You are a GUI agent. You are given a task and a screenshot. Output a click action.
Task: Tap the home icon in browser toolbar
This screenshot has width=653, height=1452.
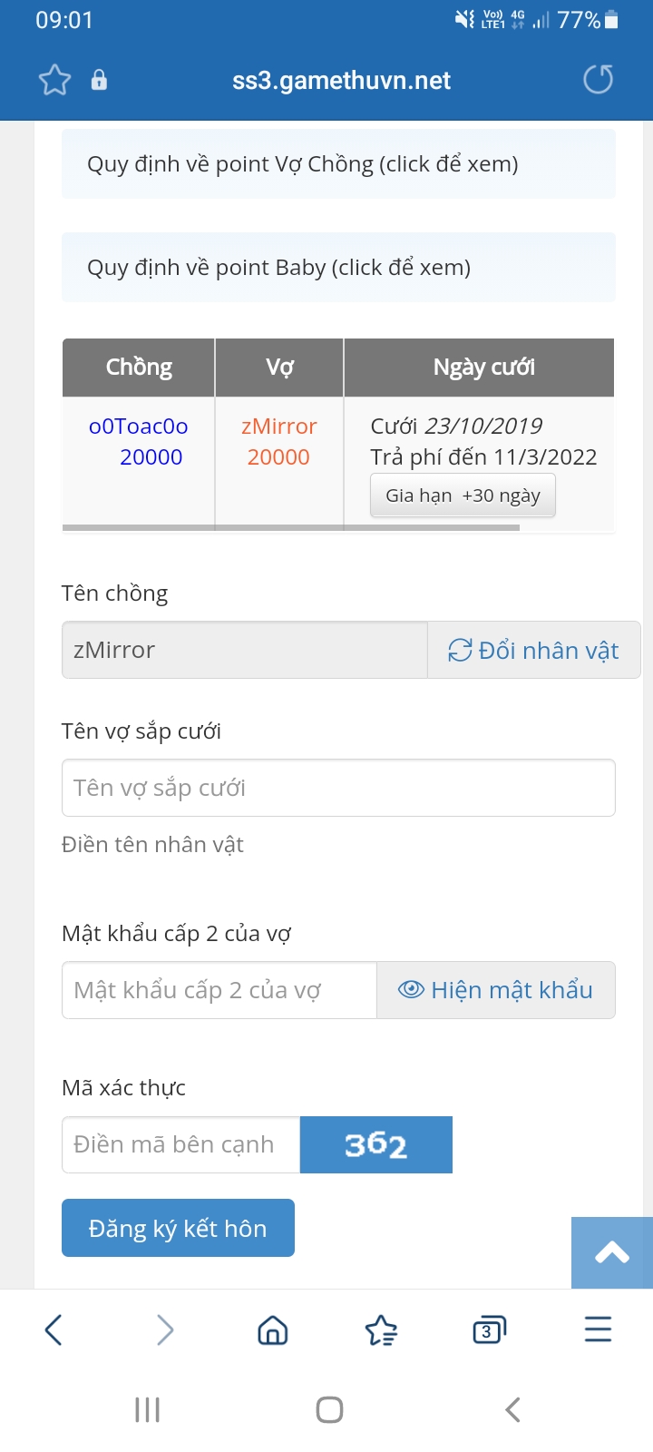[x=272, y=1329]
